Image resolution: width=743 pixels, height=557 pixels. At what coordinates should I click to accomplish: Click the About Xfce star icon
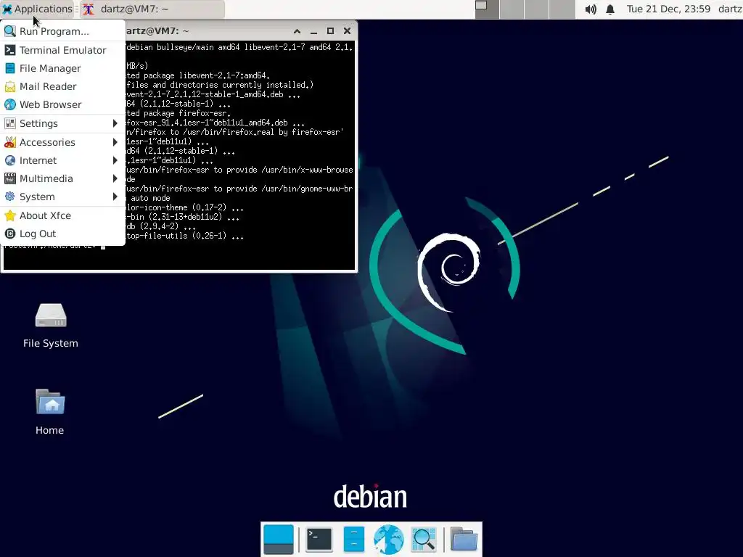pyautogui.click(x=10, y=215)
